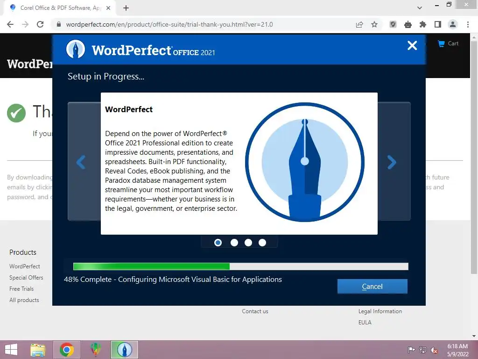Click the large pen nib illustration
The width and height of the screenshot is (478, 359).
(x=304, y=162)
